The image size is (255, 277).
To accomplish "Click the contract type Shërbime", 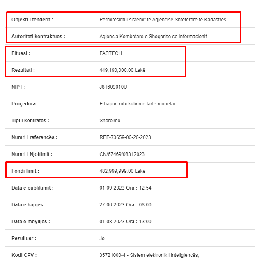I will coord(110,121).
